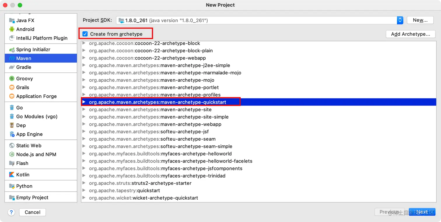The height and width of the screenshot is (222, 441).
Task: Click the New... SDK button
Action: pyautogui.click(x=420, y=20)
